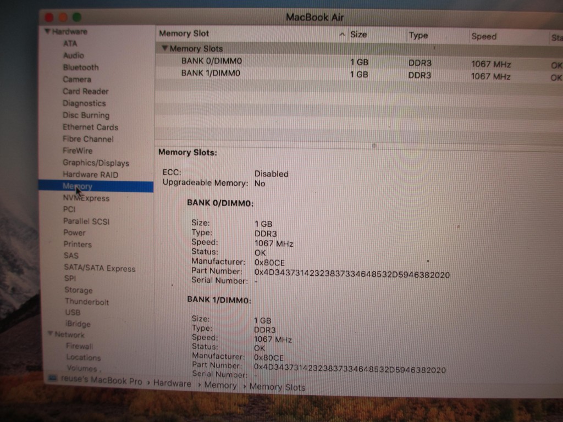Viewport: 563px width, 422px height.
Task: Select Disc Burning in the sidebar
Action: (x=86, y=115)
